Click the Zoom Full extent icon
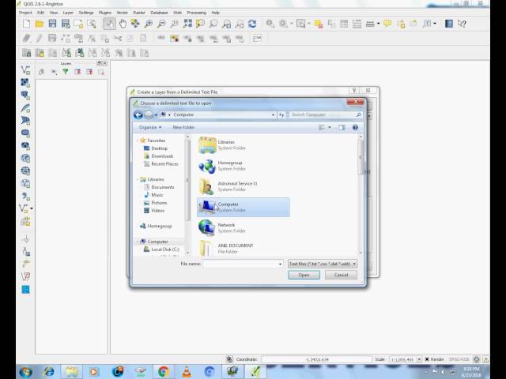The image size is (506, 379). click(187, 24)
